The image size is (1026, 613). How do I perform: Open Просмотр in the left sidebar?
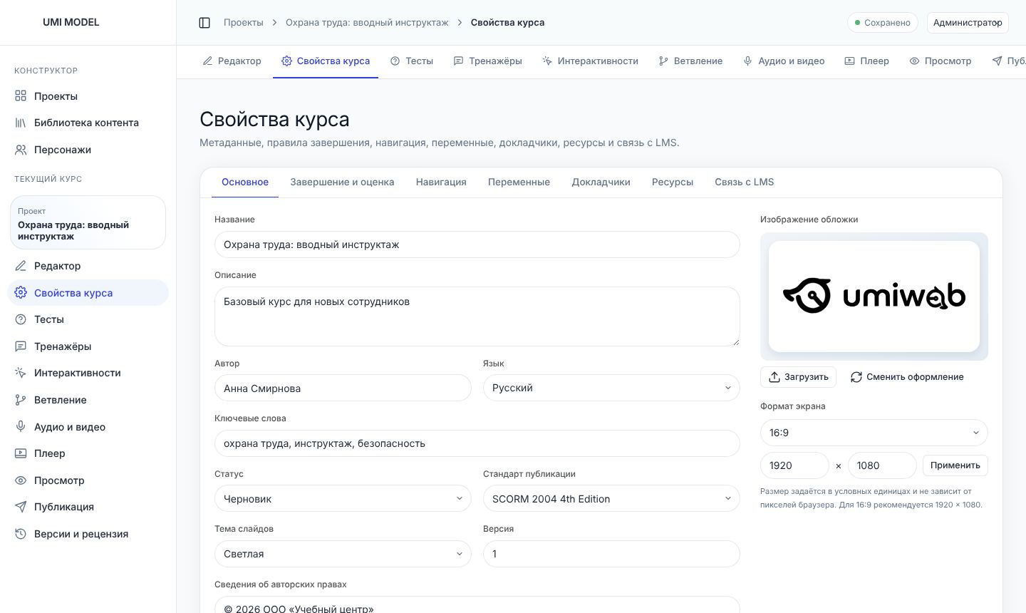[88, 480]
